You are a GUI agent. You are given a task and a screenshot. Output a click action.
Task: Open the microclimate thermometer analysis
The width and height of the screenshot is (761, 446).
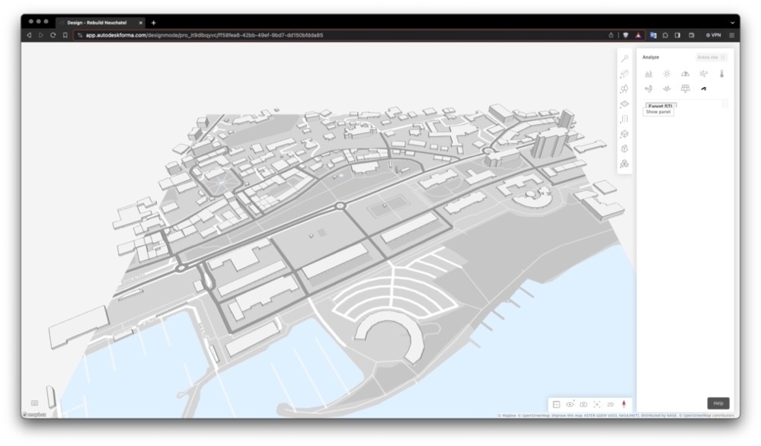pos(722,74)
